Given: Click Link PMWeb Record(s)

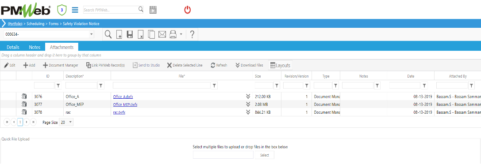Looking at the screenshot, I should pyautogui.click(x=105, y=65).
